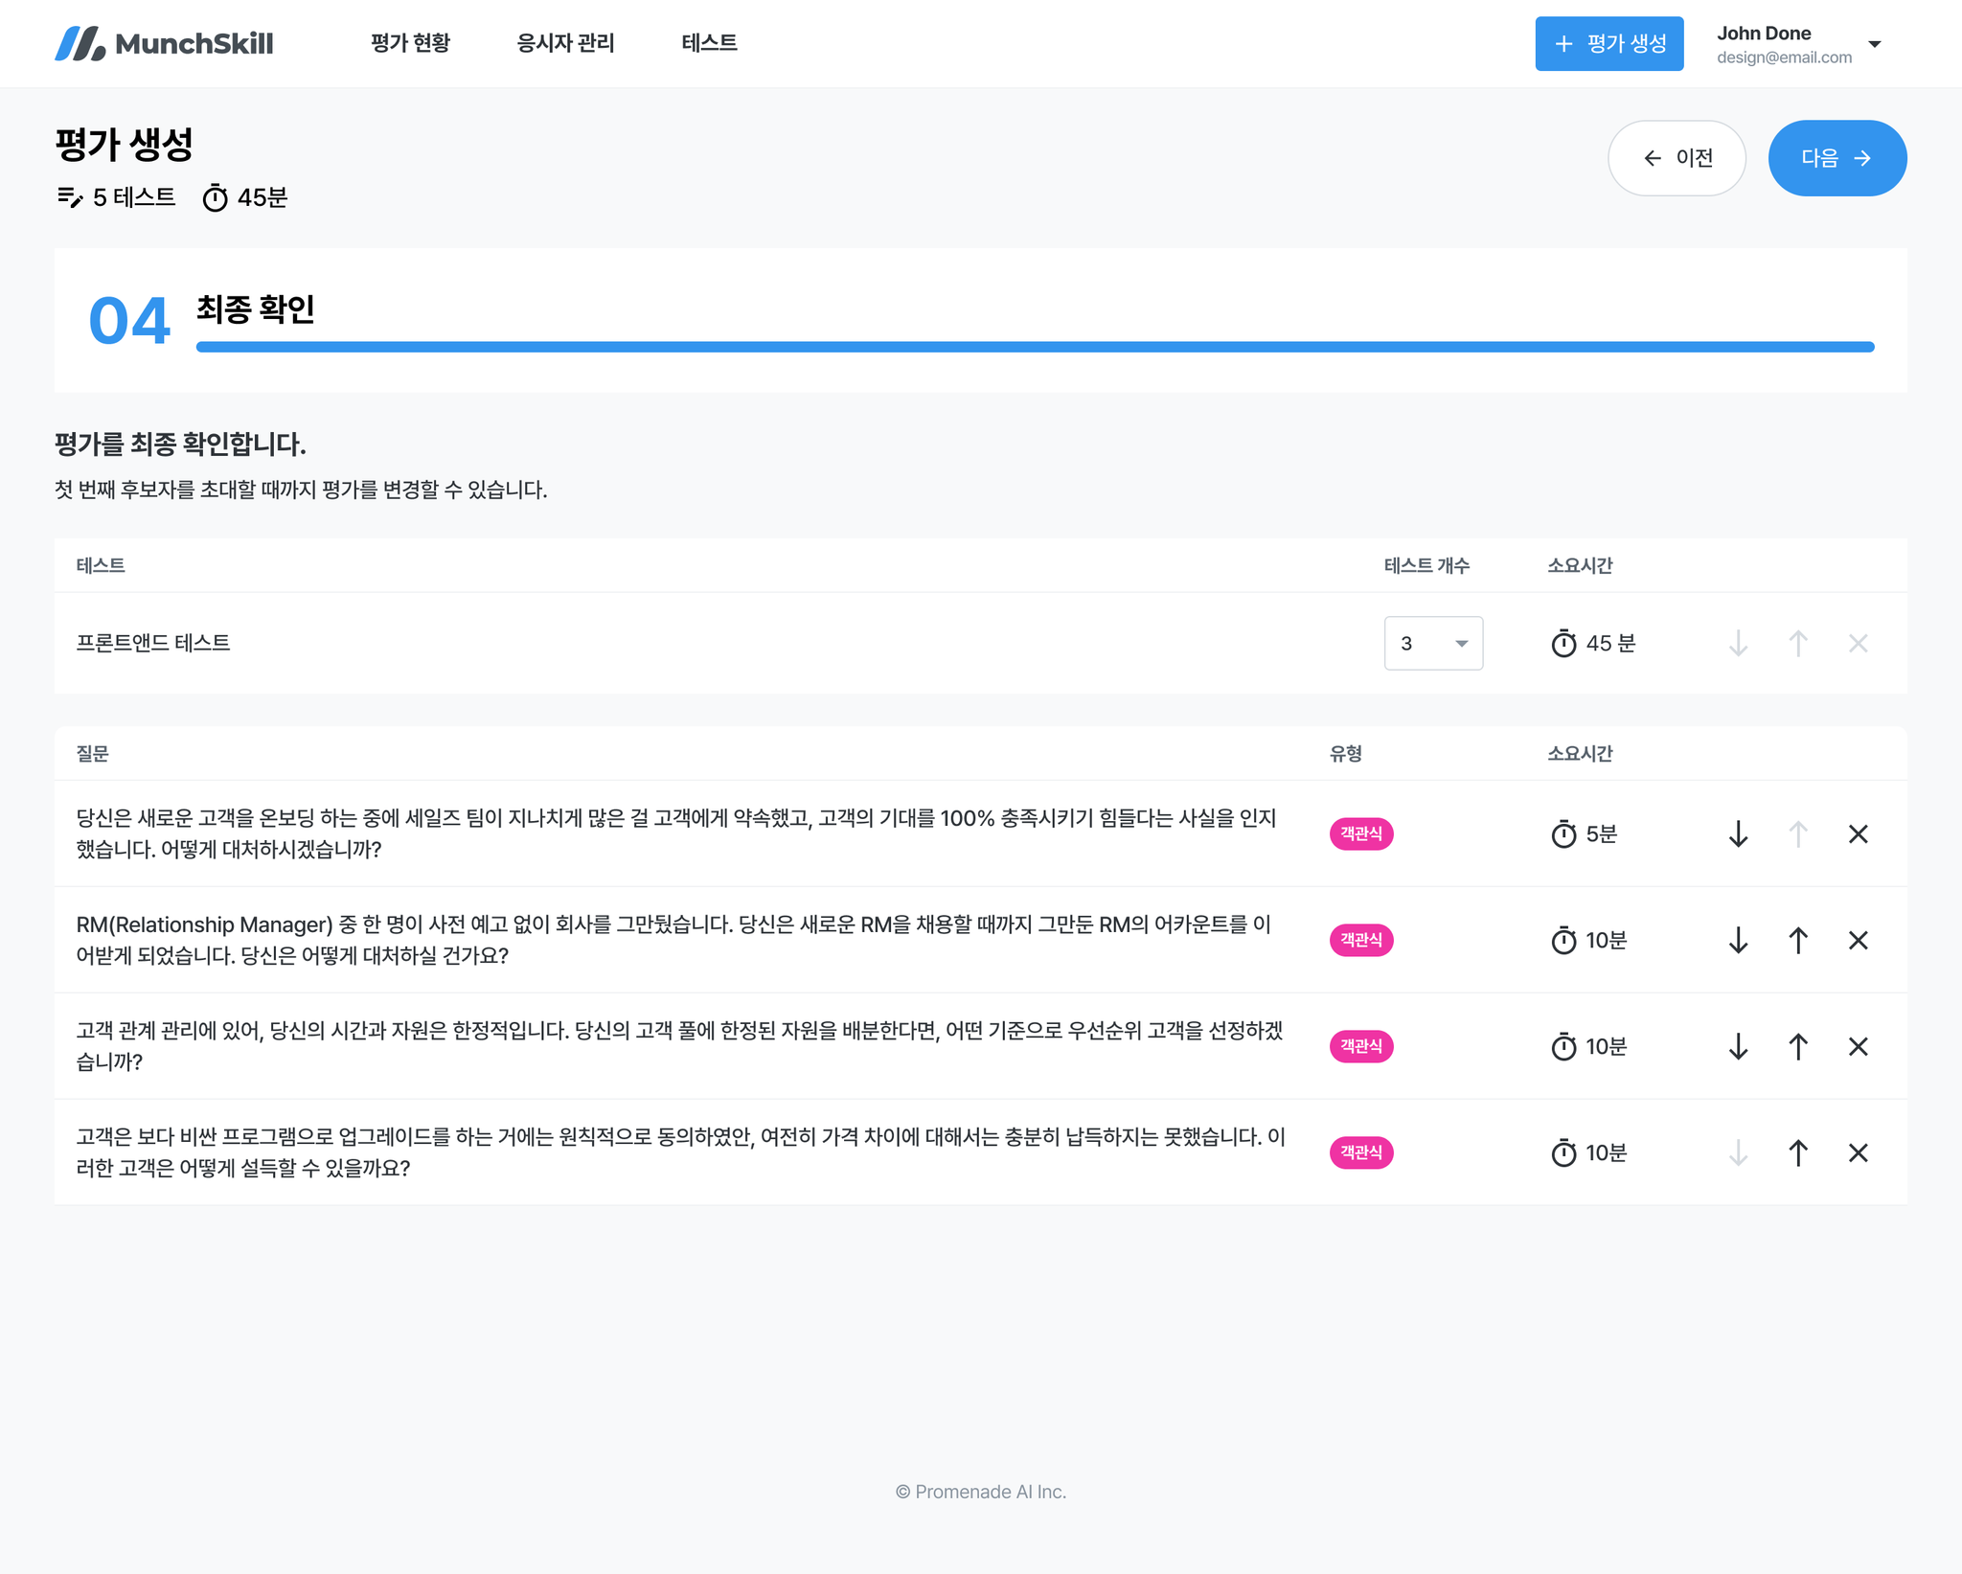Click the 평가 생성 plus button

pyautogui.click(x=1608, y=43)
